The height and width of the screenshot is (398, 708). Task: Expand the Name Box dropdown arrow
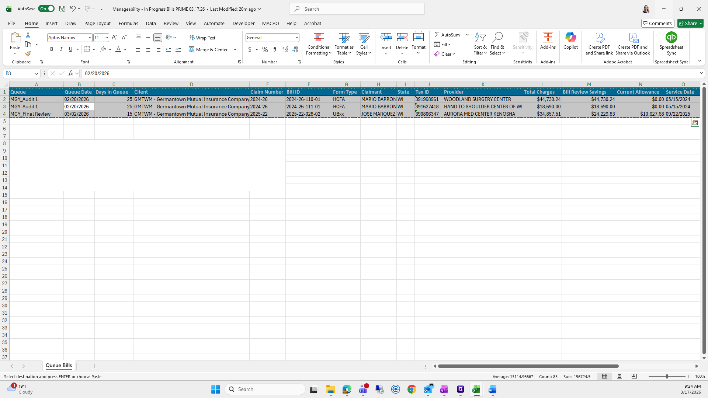[x=36, y=73]
